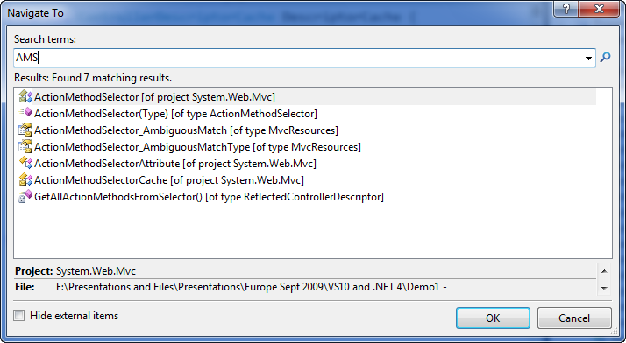Click the ActionMethodSelectorAttribute class icon

(25, 163)
